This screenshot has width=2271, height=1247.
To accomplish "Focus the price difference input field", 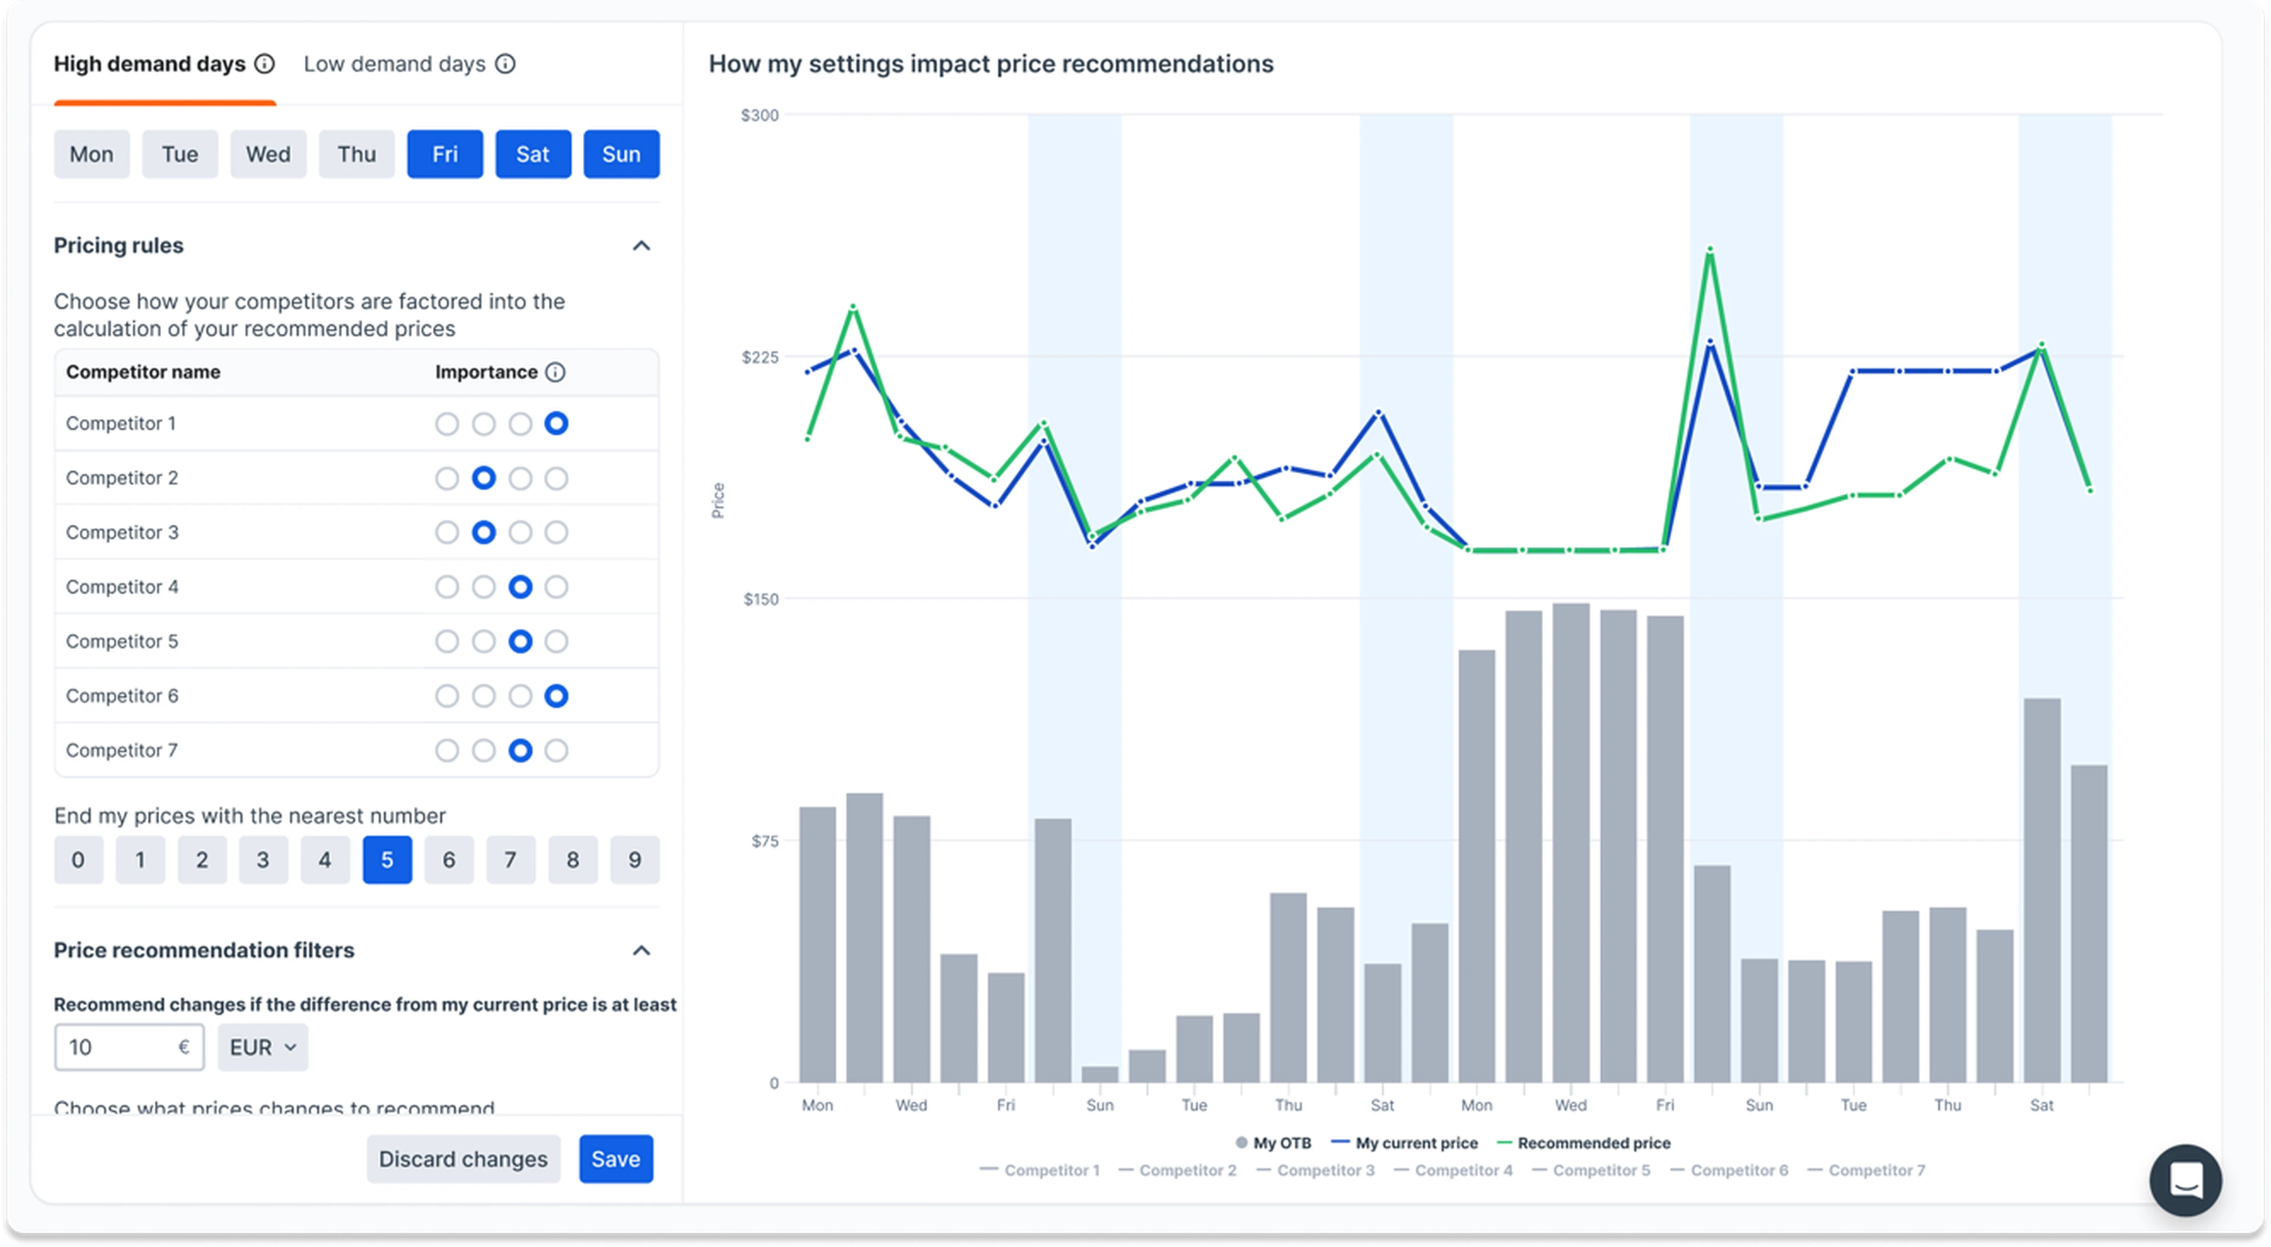I will (130, 1047).
